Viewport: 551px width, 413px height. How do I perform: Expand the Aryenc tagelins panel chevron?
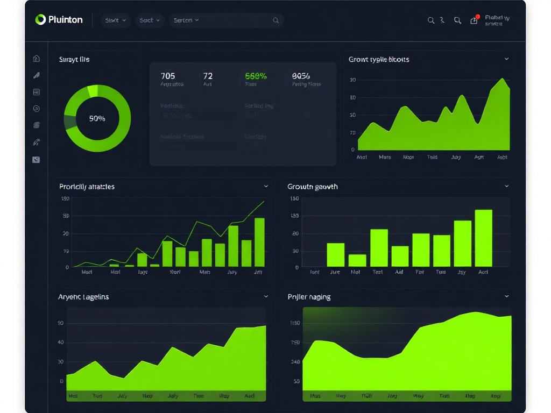266,296
